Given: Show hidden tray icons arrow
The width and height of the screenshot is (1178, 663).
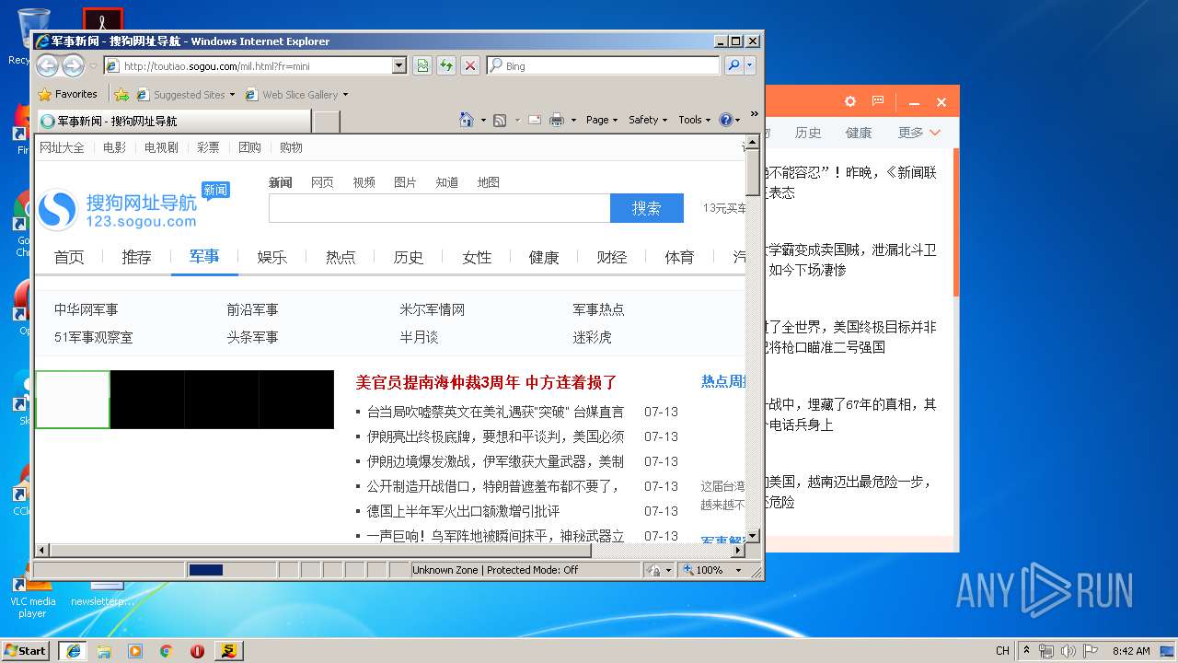Looking at the screenshot, I should [x=1027, y=650].
